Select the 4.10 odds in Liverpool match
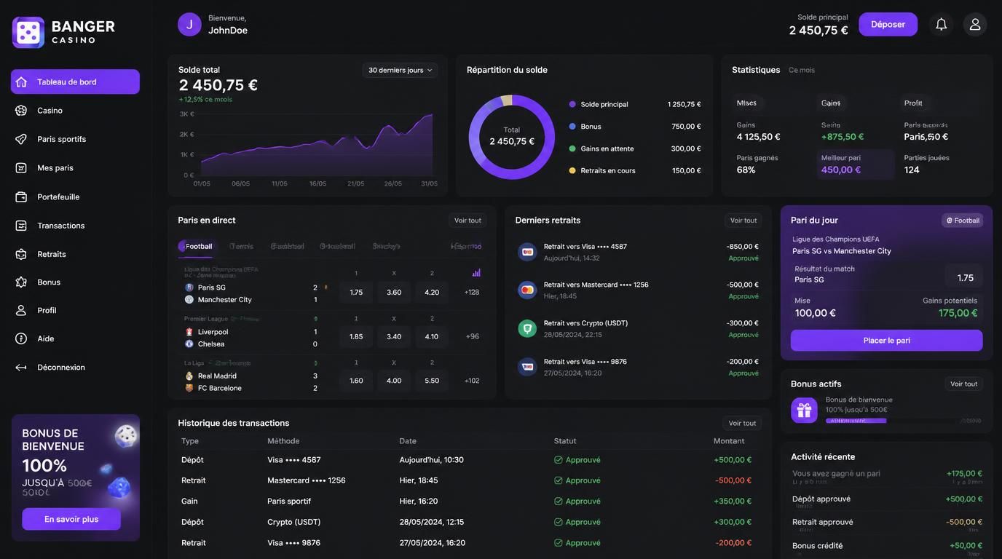 coord(432,336)
